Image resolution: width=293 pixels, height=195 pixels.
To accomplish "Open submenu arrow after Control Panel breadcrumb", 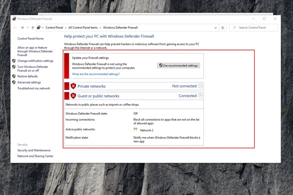I will (66, 27).
